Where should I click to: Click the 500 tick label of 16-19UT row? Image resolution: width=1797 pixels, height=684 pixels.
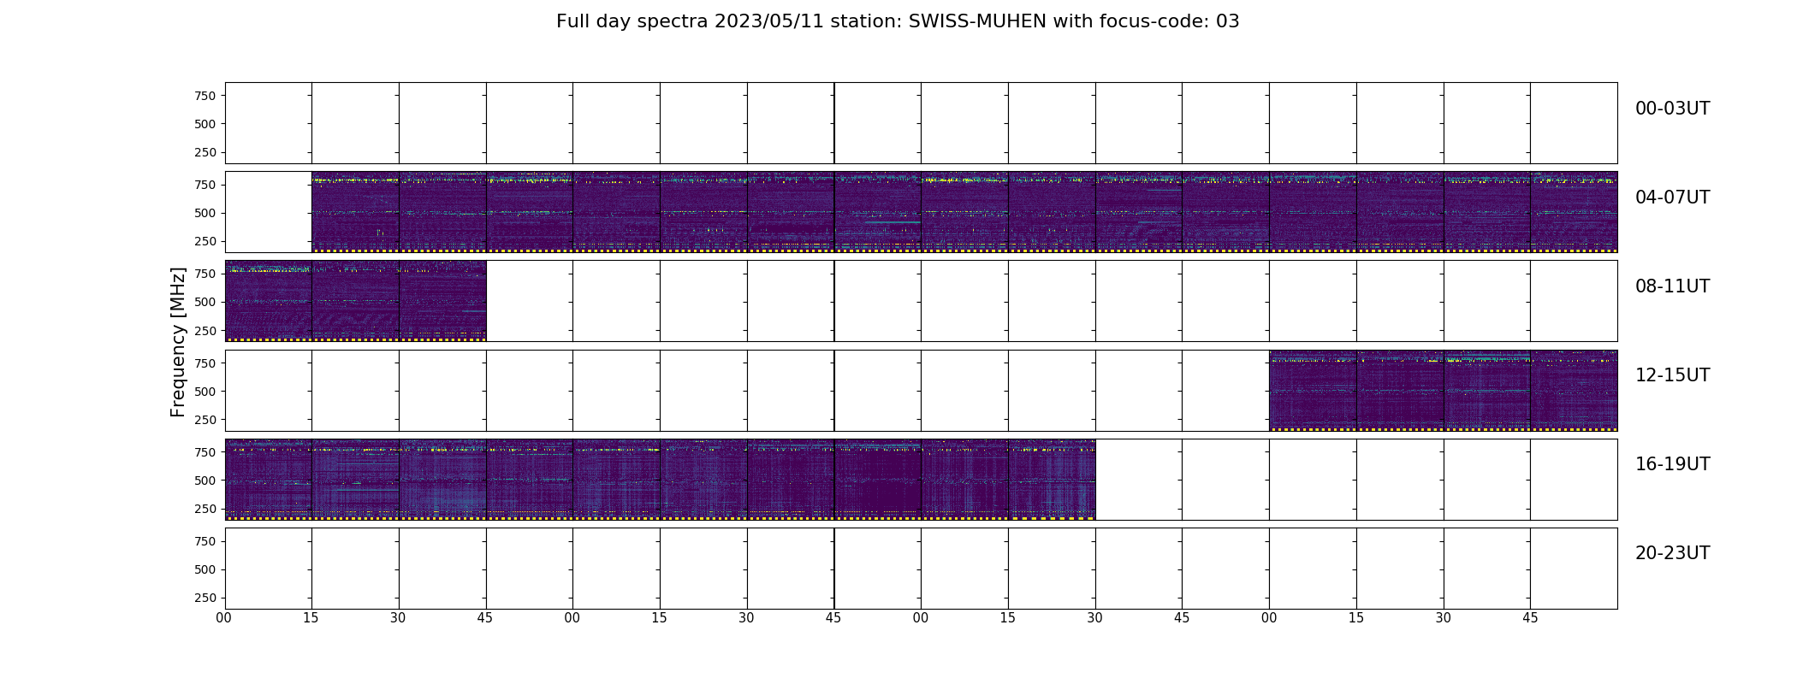coord(205,481)
